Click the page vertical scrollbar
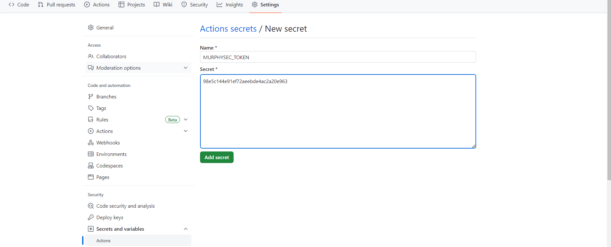This screenshot has height=247, width=611. tap(609, 96)
